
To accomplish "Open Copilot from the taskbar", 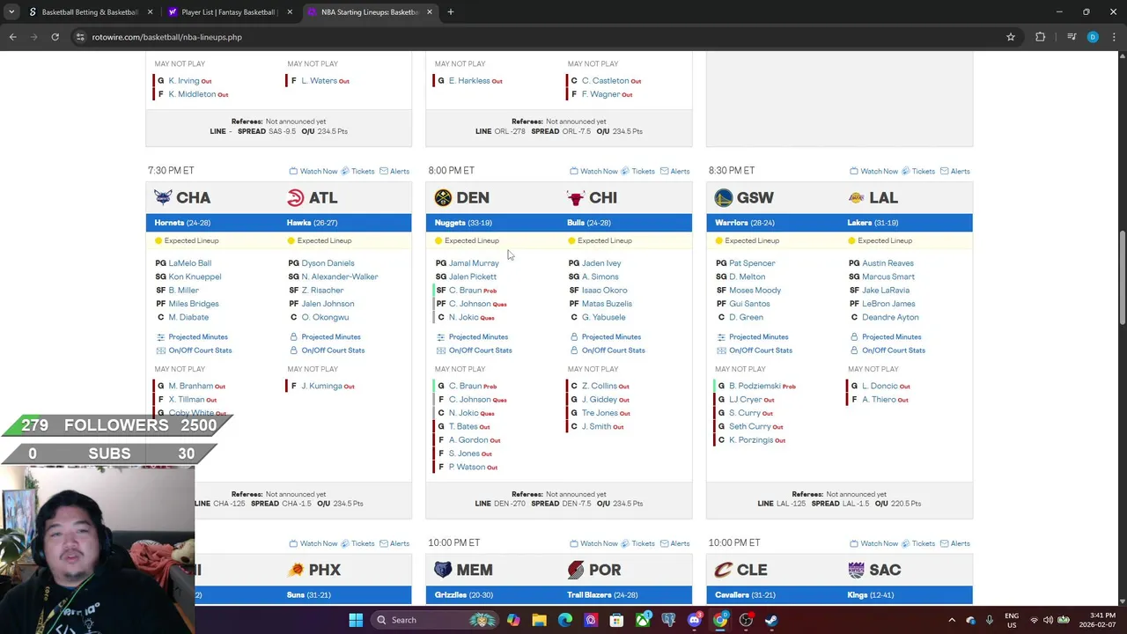I will 513,620.
